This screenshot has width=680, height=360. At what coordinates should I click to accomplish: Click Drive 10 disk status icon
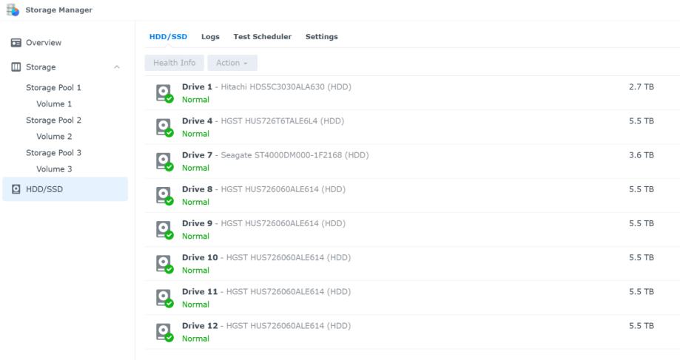click(164, 264)
